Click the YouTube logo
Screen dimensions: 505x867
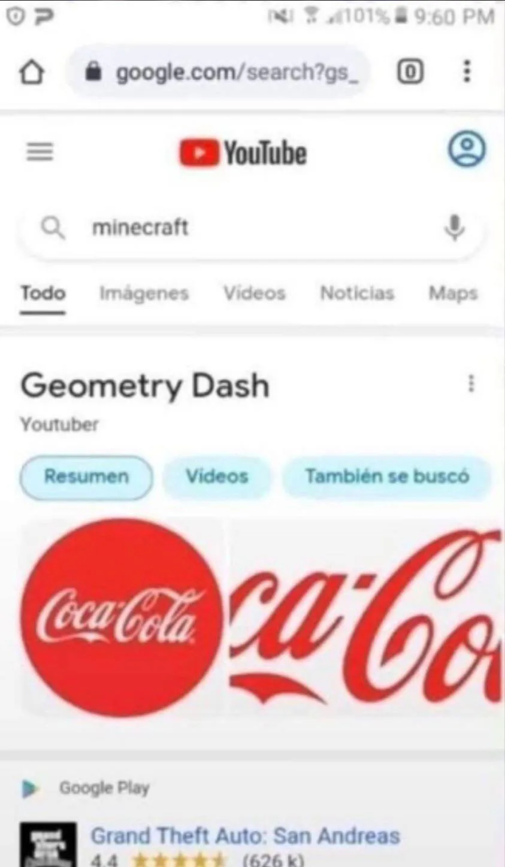coord(243,153)
